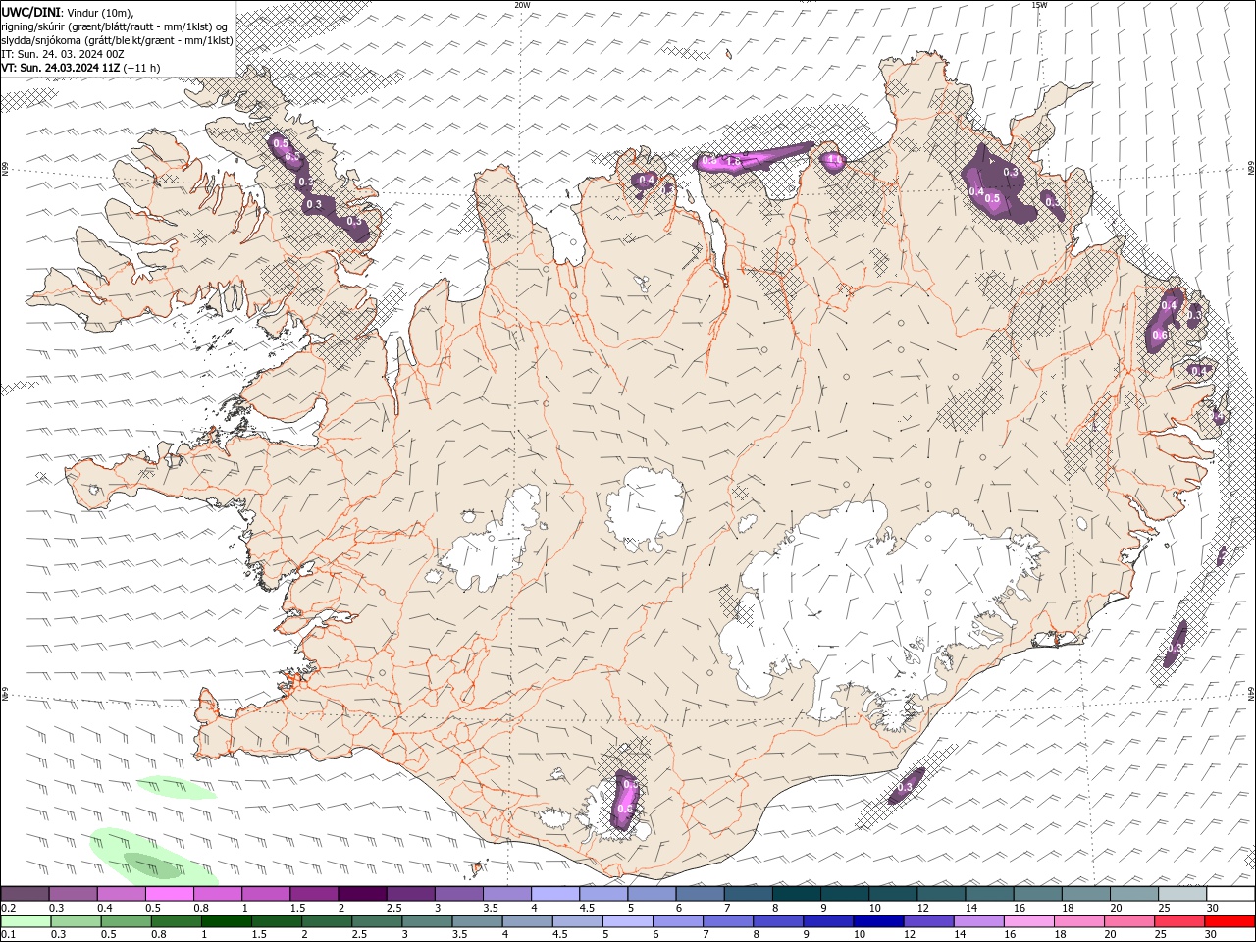Screen dimensions: 1256x942
Task: Select the 2.5 swatch in the lower legend row
Action: point(375,921)
